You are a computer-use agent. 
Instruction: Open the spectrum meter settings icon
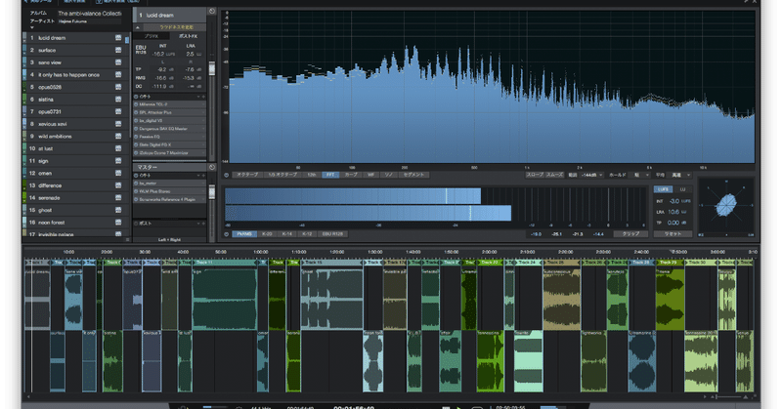point(227,176)
